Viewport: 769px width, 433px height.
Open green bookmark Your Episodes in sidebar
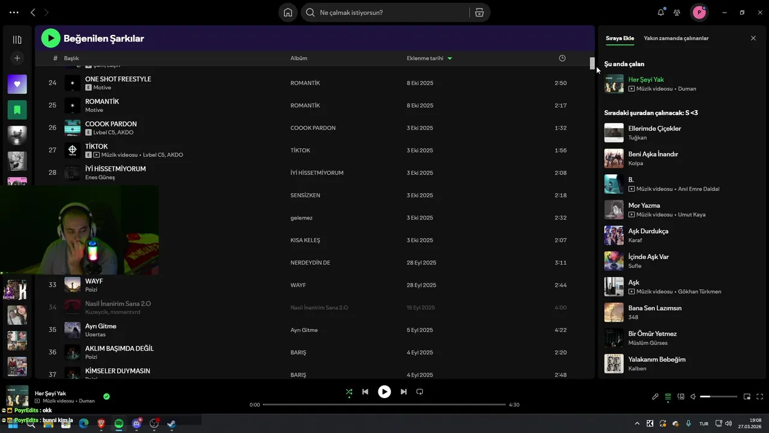(17, 110)
